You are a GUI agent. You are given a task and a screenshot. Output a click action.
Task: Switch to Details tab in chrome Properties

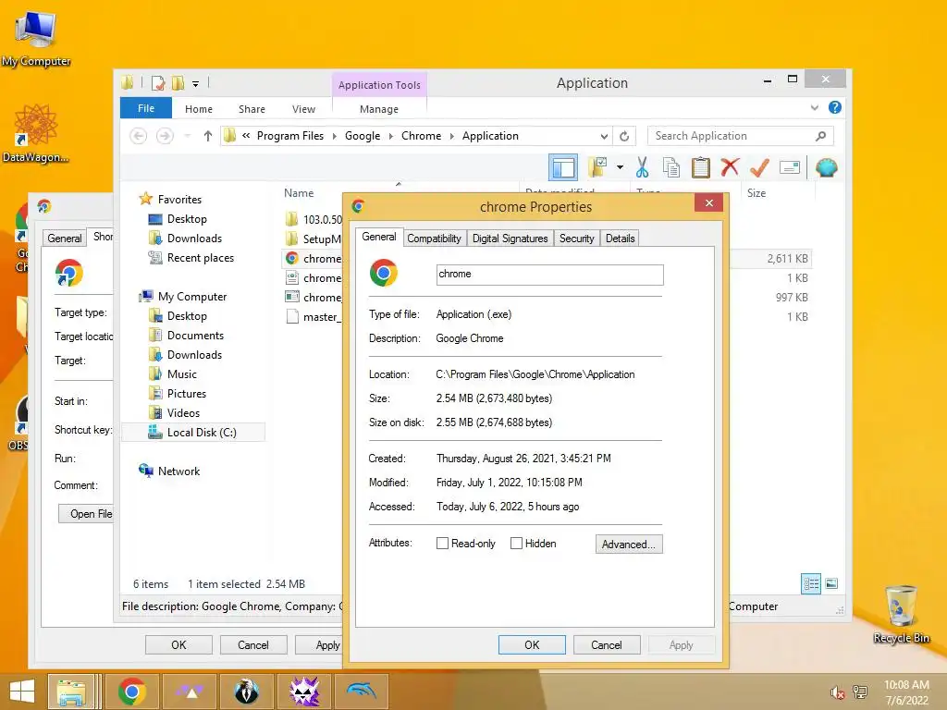click(x=620, y=238)
